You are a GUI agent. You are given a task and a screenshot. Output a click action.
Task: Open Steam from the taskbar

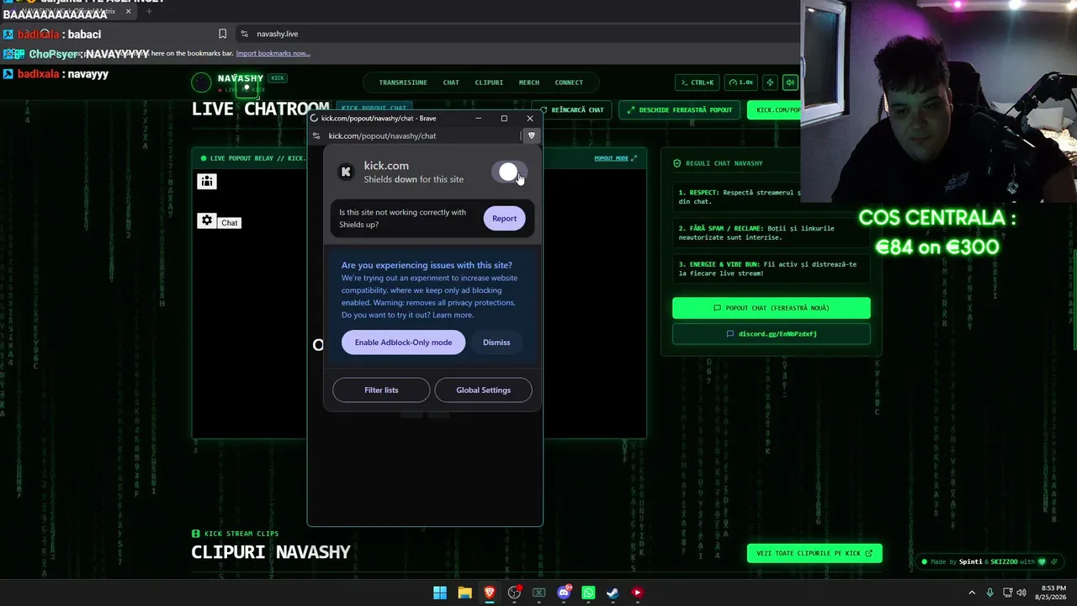click(x=613, y=593)
